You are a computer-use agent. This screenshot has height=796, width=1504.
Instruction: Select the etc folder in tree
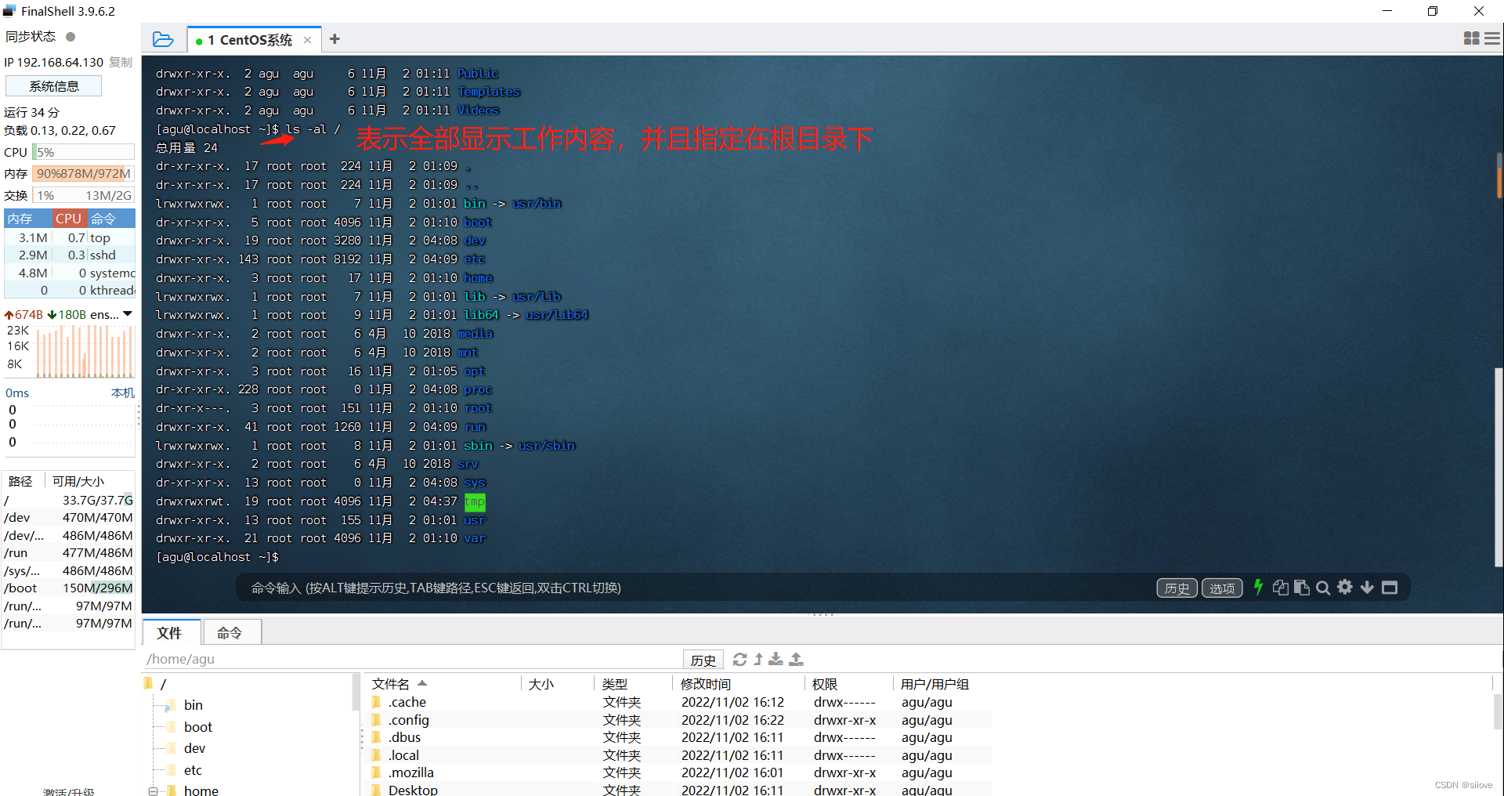pyautogui.click(x=193, y=770)
